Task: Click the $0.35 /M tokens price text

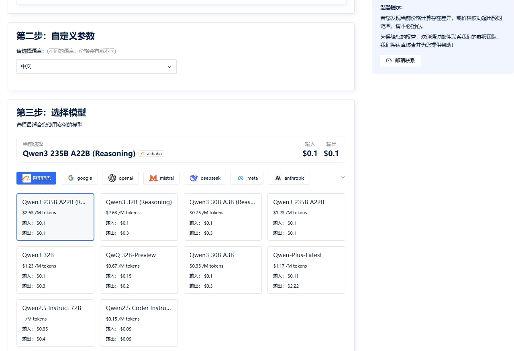Action: (206, 266)
